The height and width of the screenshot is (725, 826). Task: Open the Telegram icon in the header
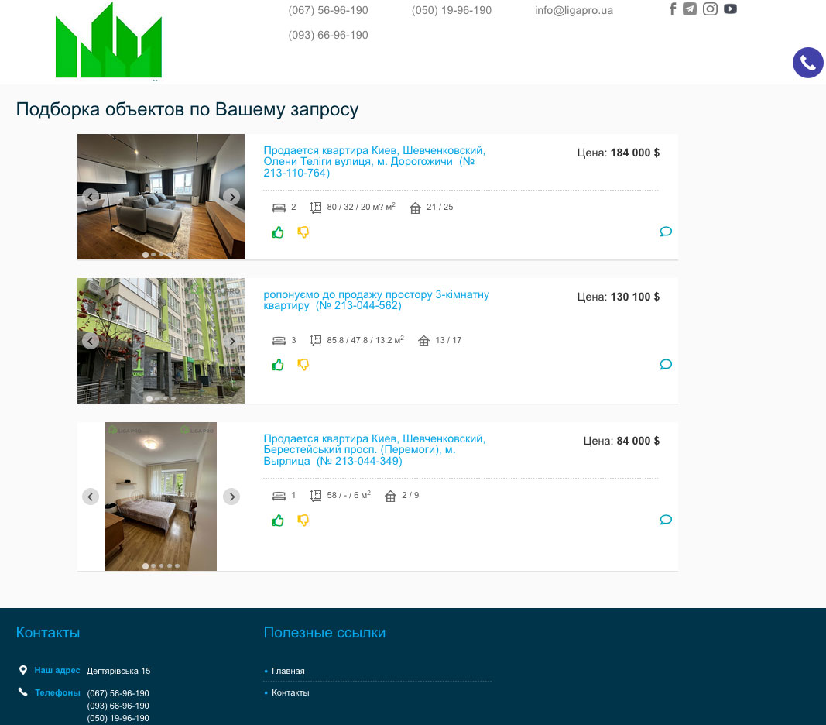point(690,9)
